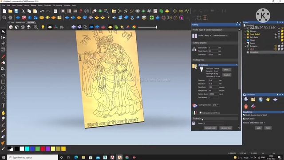Open a file with the folder icon
The image size is (284, 160).
[x=10, y=11]
